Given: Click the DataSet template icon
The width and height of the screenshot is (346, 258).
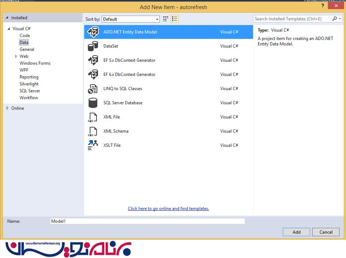Looking at the screenshot, I should coord(93,46).
